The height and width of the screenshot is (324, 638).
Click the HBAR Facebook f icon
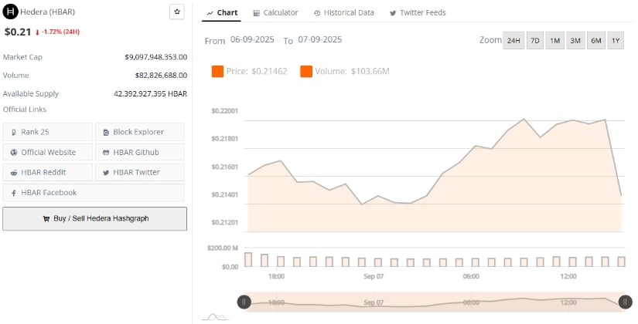coord(14,193)
